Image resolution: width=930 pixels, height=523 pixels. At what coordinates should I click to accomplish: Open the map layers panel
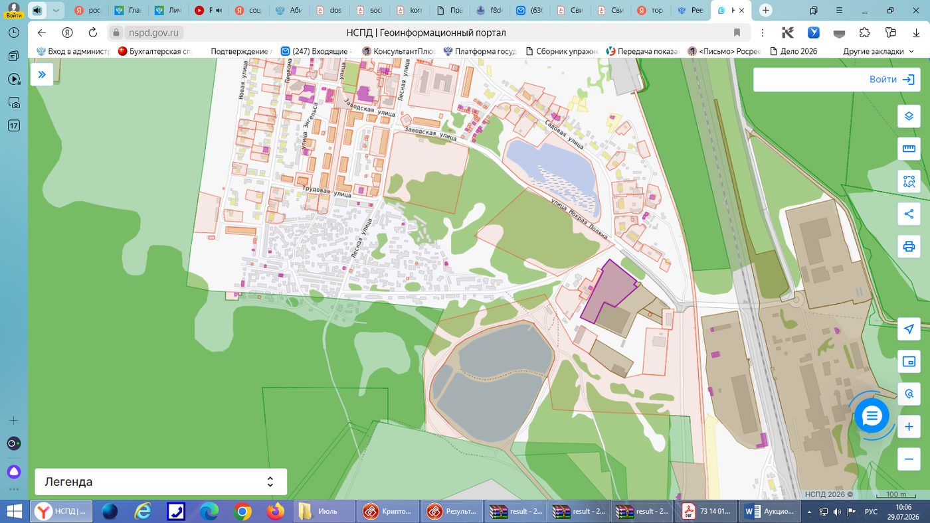pos(909,116)
